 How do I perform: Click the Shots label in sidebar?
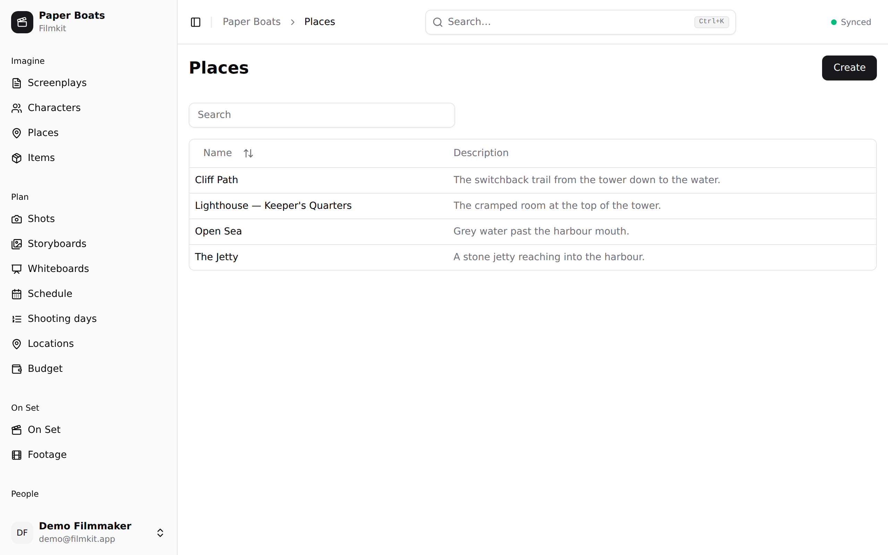(x=41, y=219)
